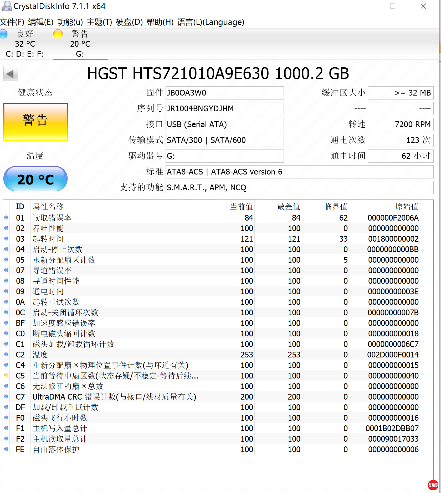Click the 原始值 column header
This screenshot has height=493, width=441.
coord(406,207)
